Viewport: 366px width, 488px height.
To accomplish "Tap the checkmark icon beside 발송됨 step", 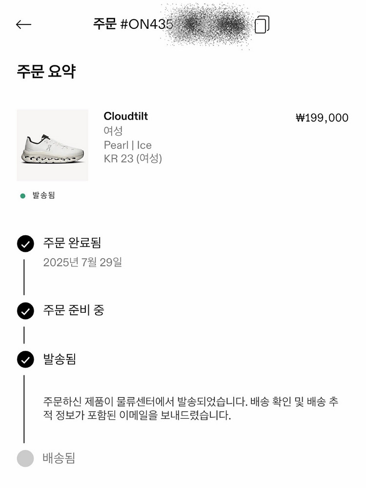I will coord(25,360).
